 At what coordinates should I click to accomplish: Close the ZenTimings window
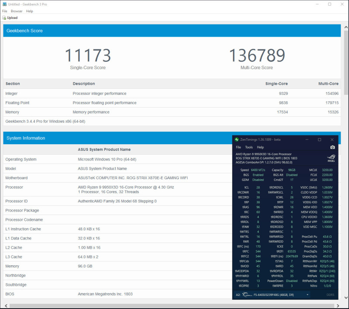332,139
